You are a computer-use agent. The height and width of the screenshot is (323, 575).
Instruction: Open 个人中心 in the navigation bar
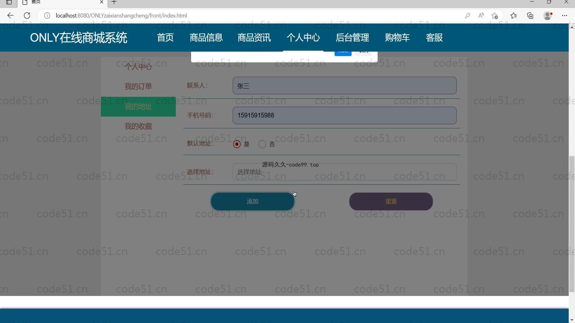click(x=303, y=38)
